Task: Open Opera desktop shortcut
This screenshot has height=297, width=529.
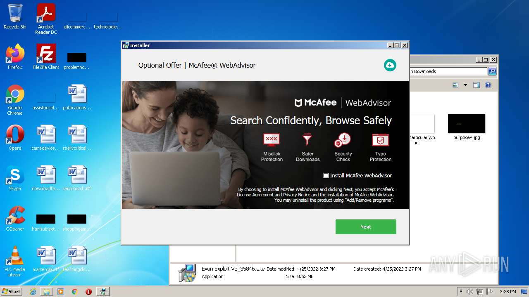Action: point(15,137)
